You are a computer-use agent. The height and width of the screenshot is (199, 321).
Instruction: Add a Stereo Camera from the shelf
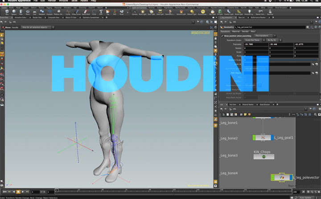tap(260, 12)
